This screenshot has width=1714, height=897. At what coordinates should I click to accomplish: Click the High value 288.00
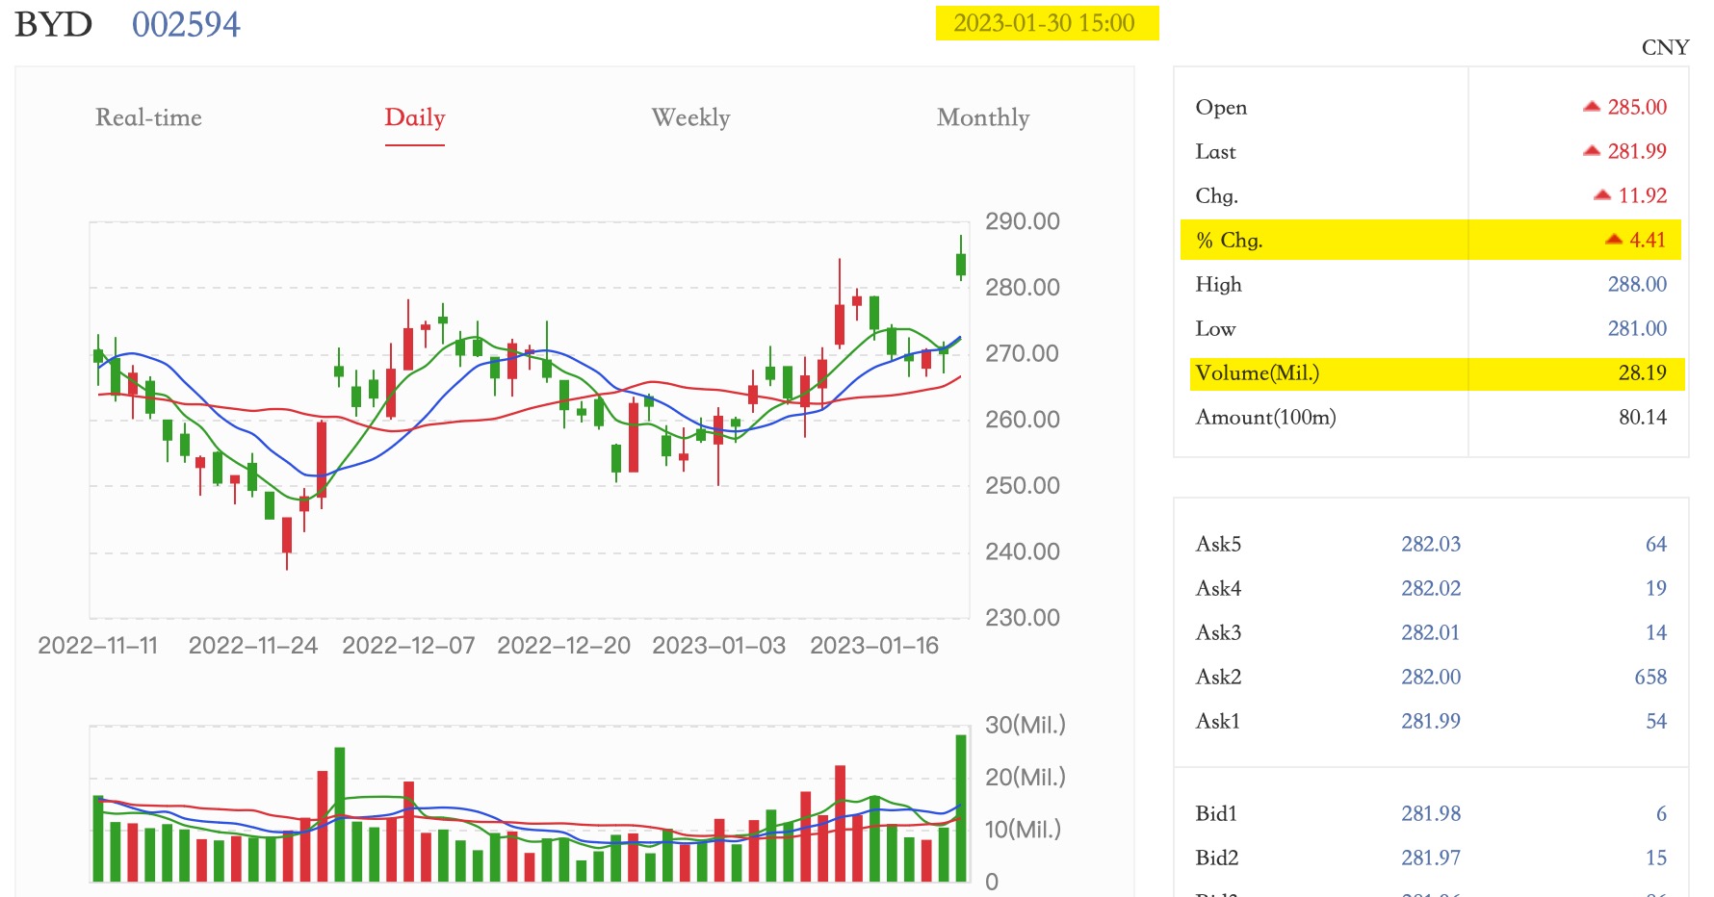coord(1636,284)
